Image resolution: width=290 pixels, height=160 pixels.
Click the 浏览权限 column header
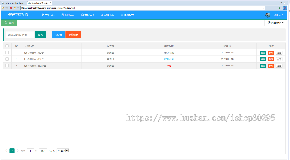coord(169,46)
